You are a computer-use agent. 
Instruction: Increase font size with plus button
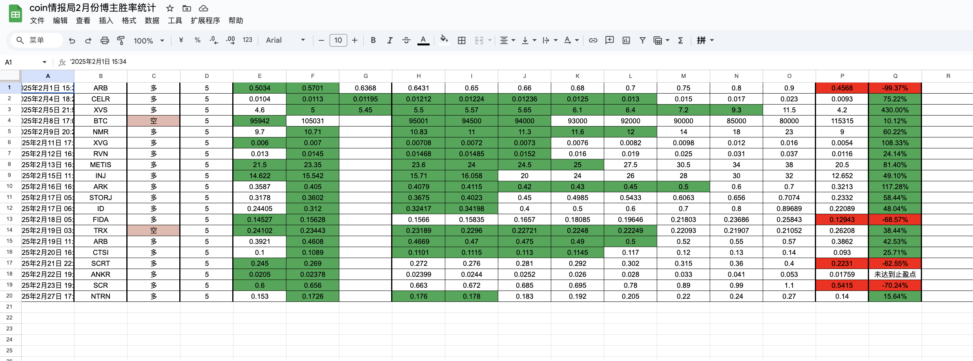[x=355, y=40]
